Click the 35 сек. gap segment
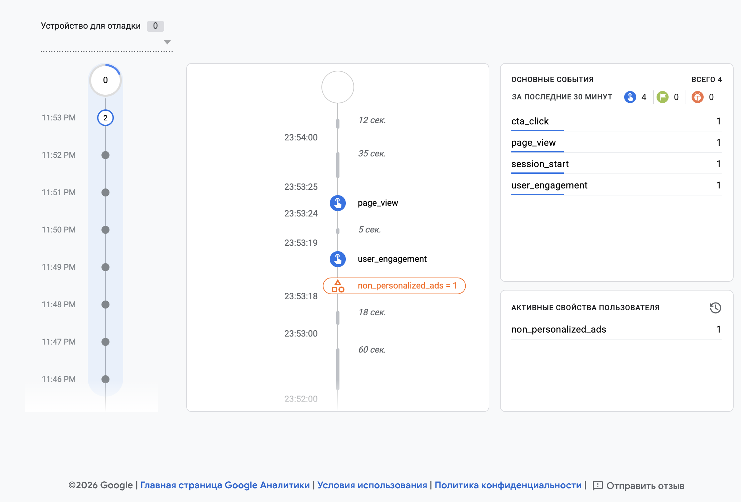The image size is (741, 502). (338, 165)
